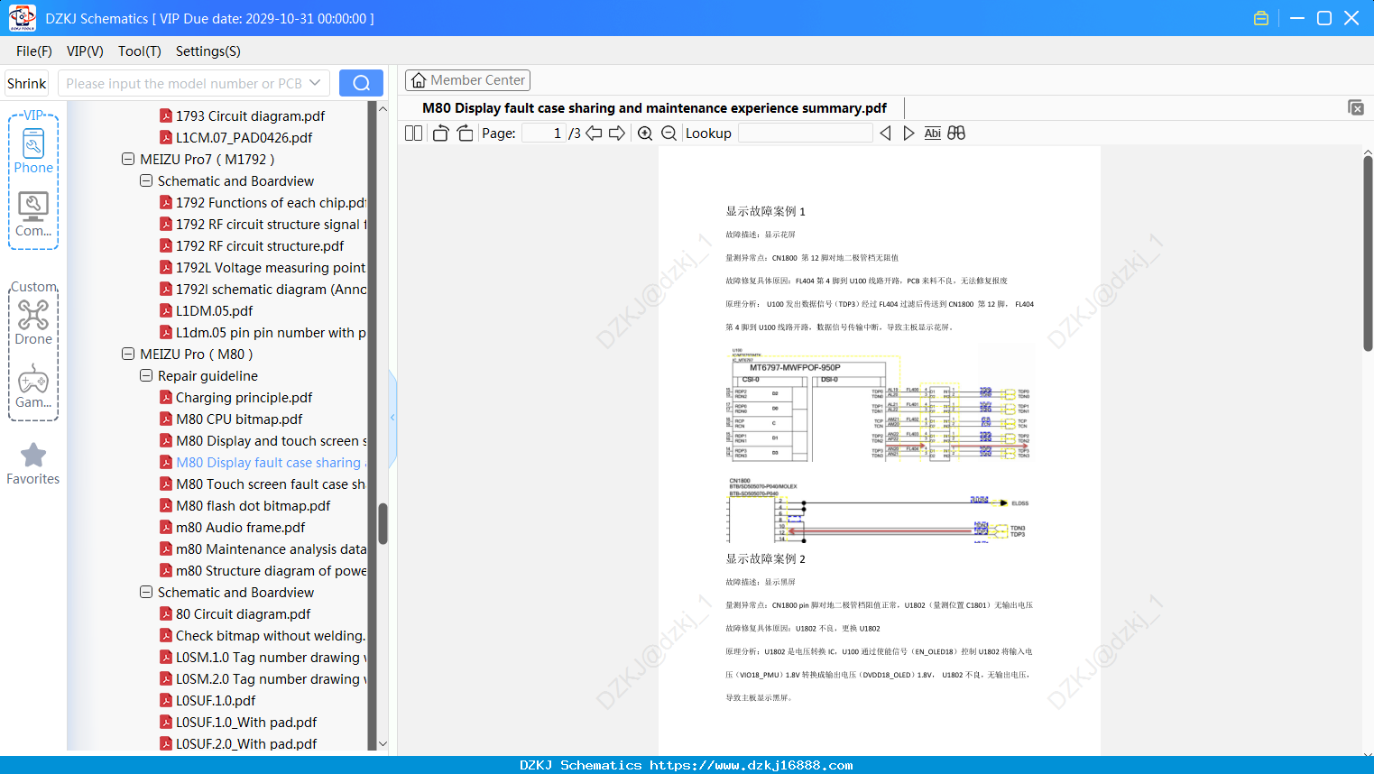
Task: Rotate the PDF page counterclockwise
Action: (x=441, y=134)
